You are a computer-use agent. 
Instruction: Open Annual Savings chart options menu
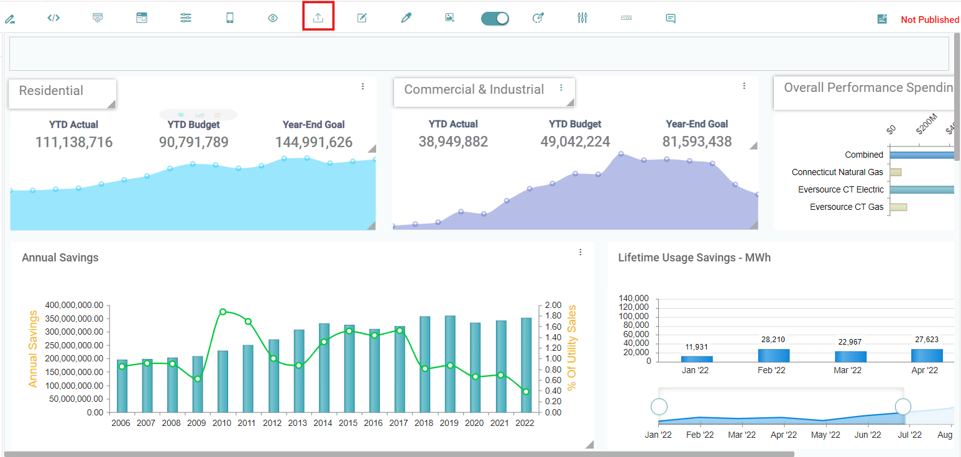tap(580, 252)
